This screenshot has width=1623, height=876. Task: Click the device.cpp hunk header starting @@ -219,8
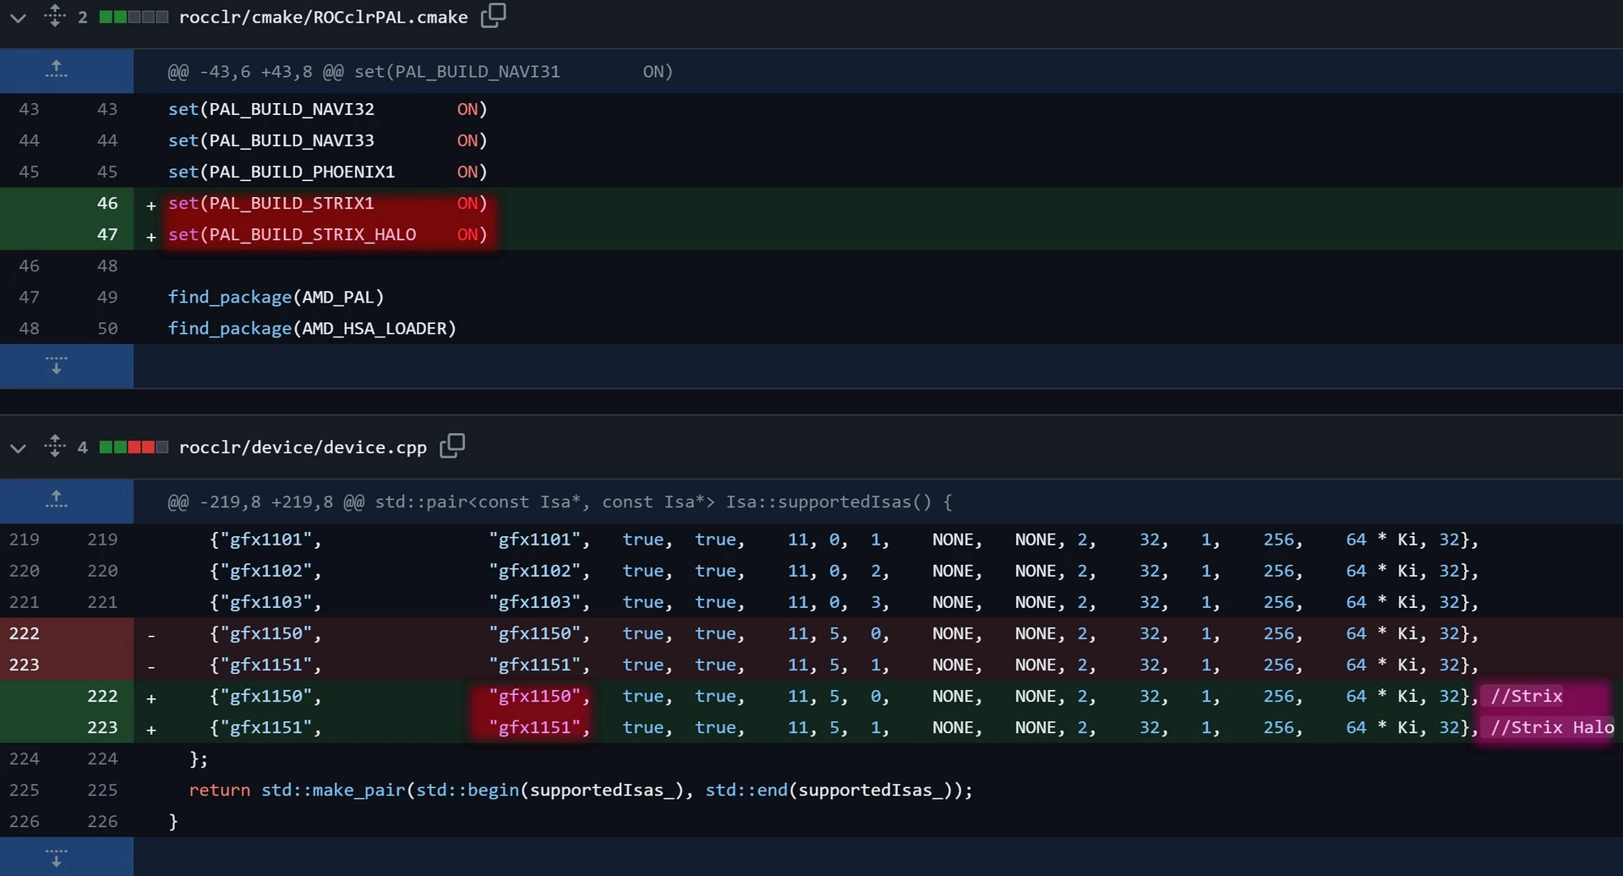click(560, 501)
